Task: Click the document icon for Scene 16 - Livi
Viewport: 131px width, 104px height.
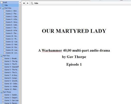Action: 5,53
